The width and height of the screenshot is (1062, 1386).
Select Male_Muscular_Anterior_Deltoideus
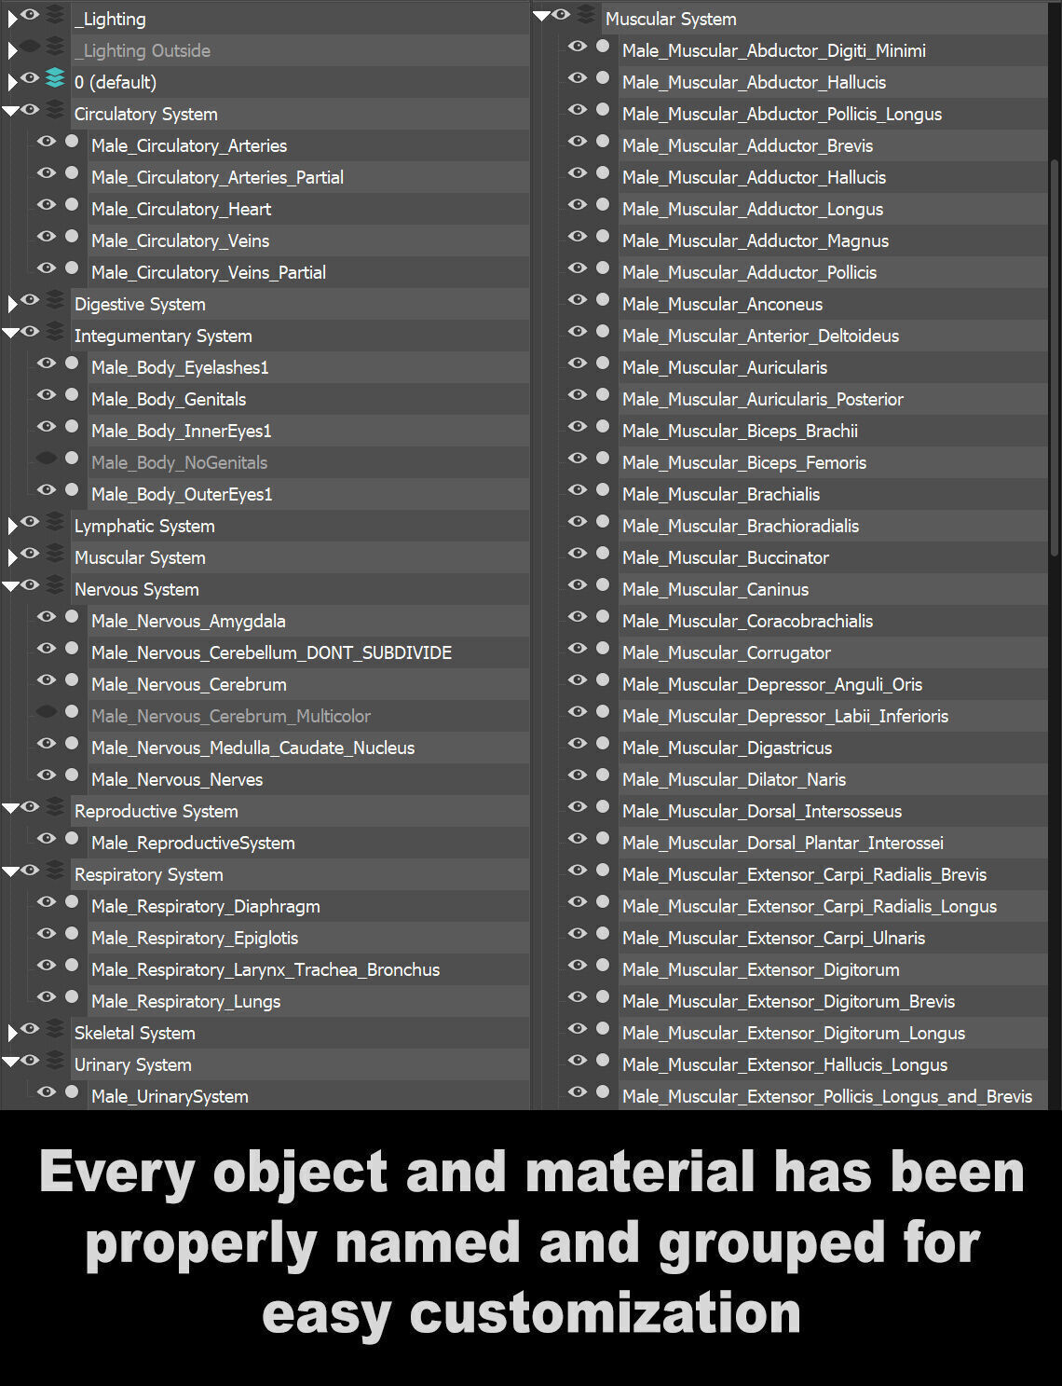pos(833,336)
